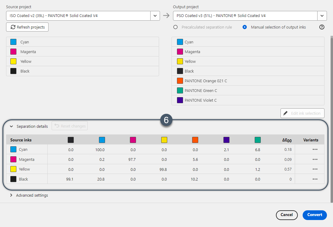Click the ΔE00 column header

[x=287, y=140]
